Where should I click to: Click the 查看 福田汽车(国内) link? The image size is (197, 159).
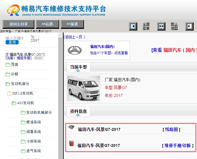coord(174,50)
